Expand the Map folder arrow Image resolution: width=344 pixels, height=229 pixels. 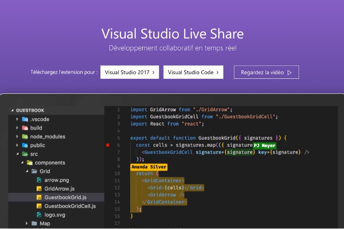coord(27,224)
